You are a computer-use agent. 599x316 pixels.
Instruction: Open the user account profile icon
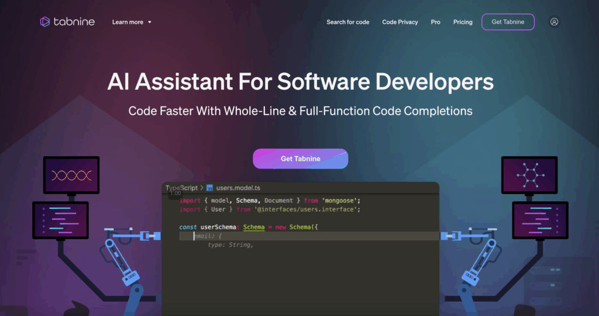(554, 22)
